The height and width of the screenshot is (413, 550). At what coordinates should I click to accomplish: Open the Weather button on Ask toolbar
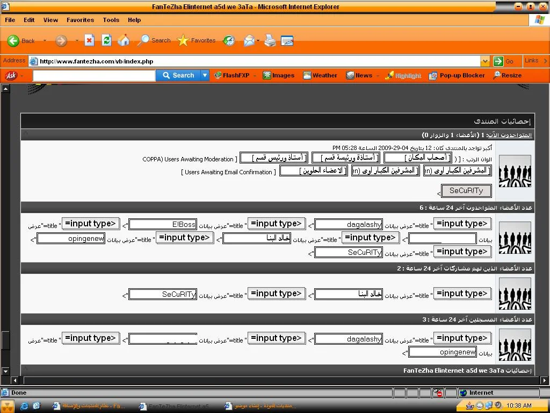coord(320,76)
